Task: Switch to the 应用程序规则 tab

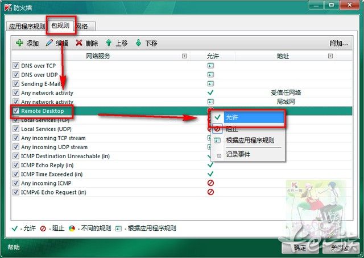Action: click(x=27, y=26)
